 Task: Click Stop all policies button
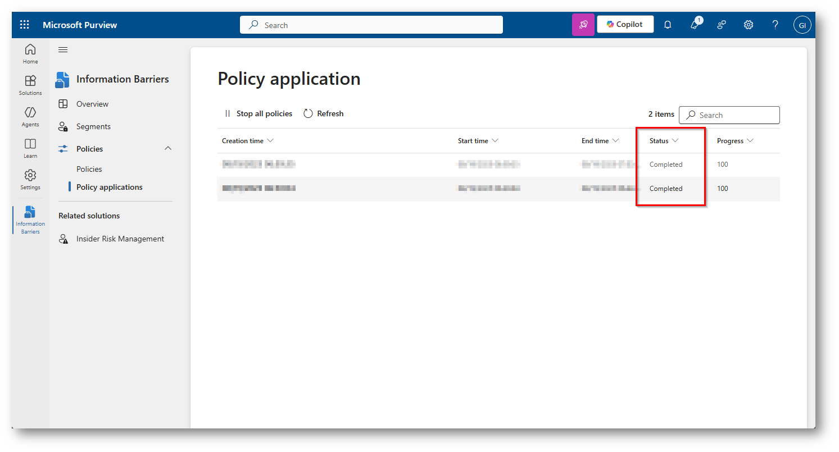coord(258,113)
